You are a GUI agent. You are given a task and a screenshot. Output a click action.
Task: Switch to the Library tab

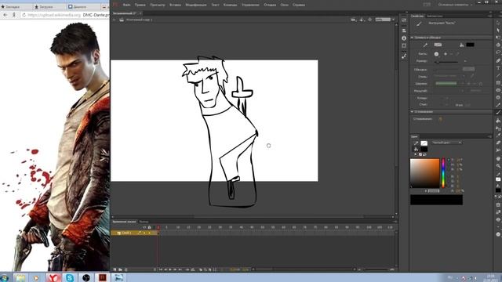coord(435,16)
